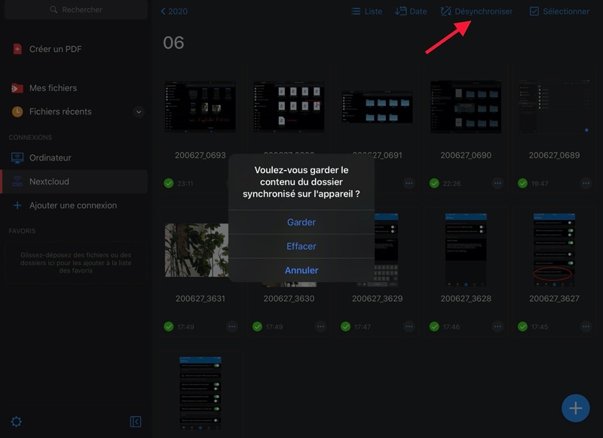This screenshot has height=438, width=603.
Task: Open the settings gear icon
Action: 16,421
